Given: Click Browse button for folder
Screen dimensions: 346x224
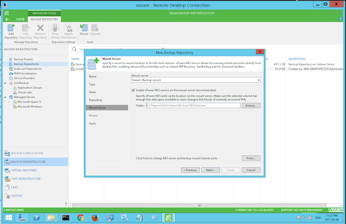Looking at the screenshot, I should point(251,106).
